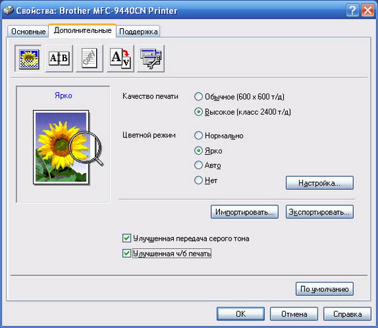Switch to the Поддержка tab
Viewport: 378px width, 328px height.
pyautogui.click(x=138, y=32)
